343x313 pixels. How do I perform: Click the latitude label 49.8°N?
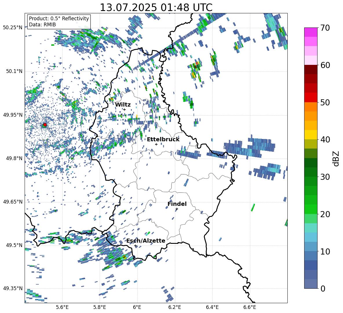coord(14,158)
